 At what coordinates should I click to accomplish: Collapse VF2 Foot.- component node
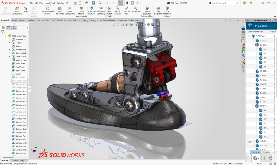point(249,36)
